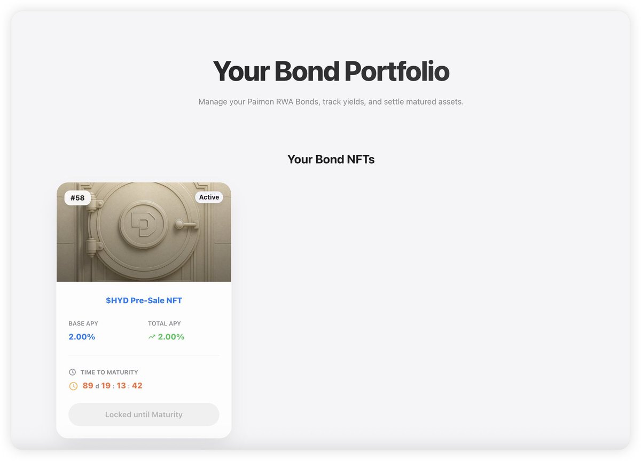Click the green total APY 2.00% value
Image resolution: width=641 pixels, height=461 pixels.
click(x=171, y=337)
